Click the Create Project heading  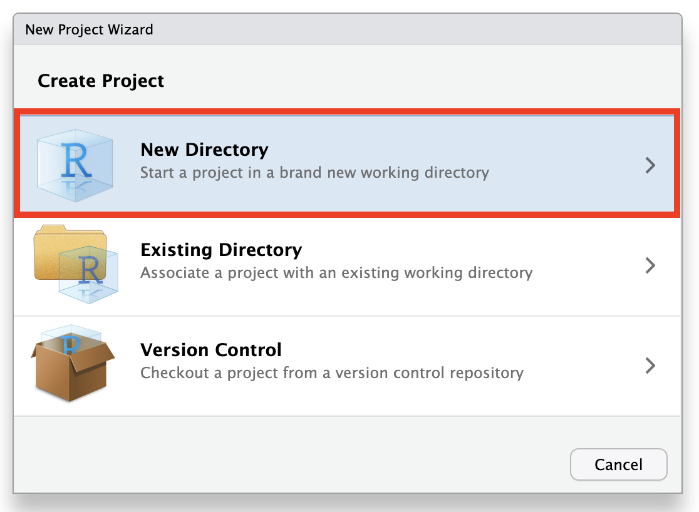(x=101, y=81)
